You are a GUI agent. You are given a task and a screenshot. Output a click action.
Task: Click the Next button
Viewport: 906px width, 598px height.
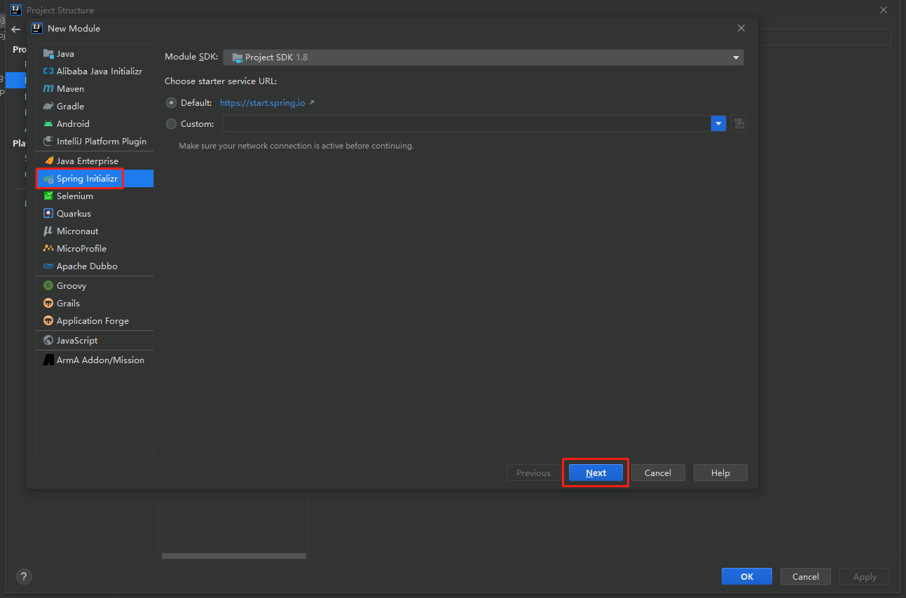(x=596, y=473)
